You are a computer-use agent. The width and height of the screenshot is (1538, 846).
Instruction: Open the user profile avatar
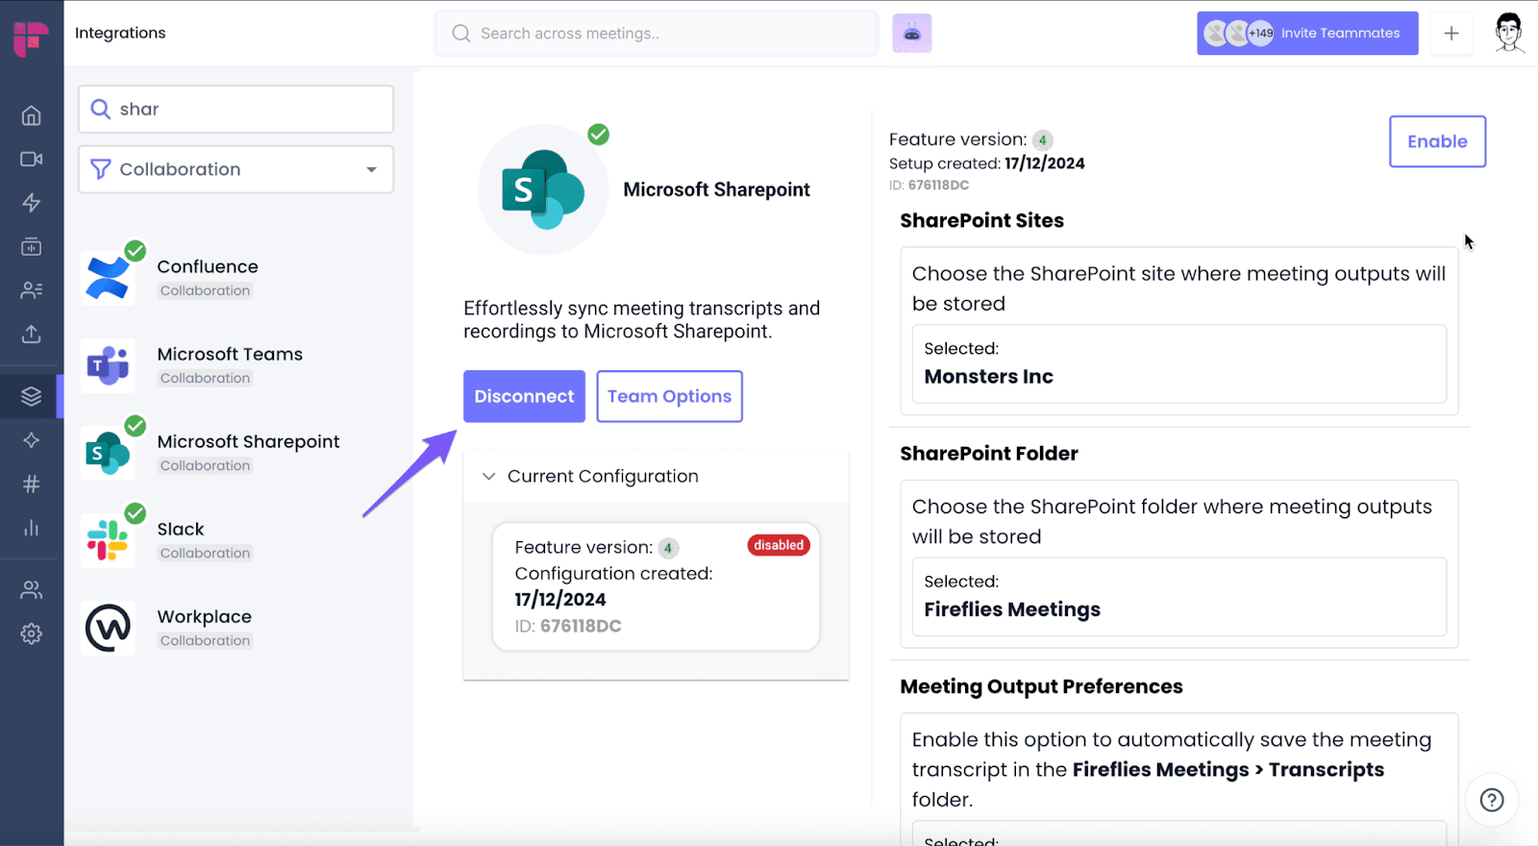coord(1509,33)
